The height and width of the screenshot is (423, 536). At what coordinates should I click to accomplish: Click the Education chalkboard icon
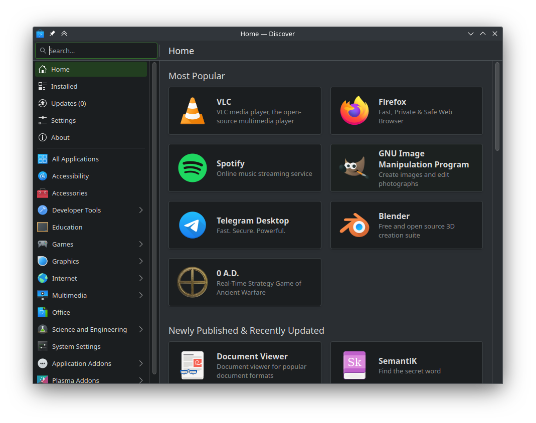[x=43, y=227]
